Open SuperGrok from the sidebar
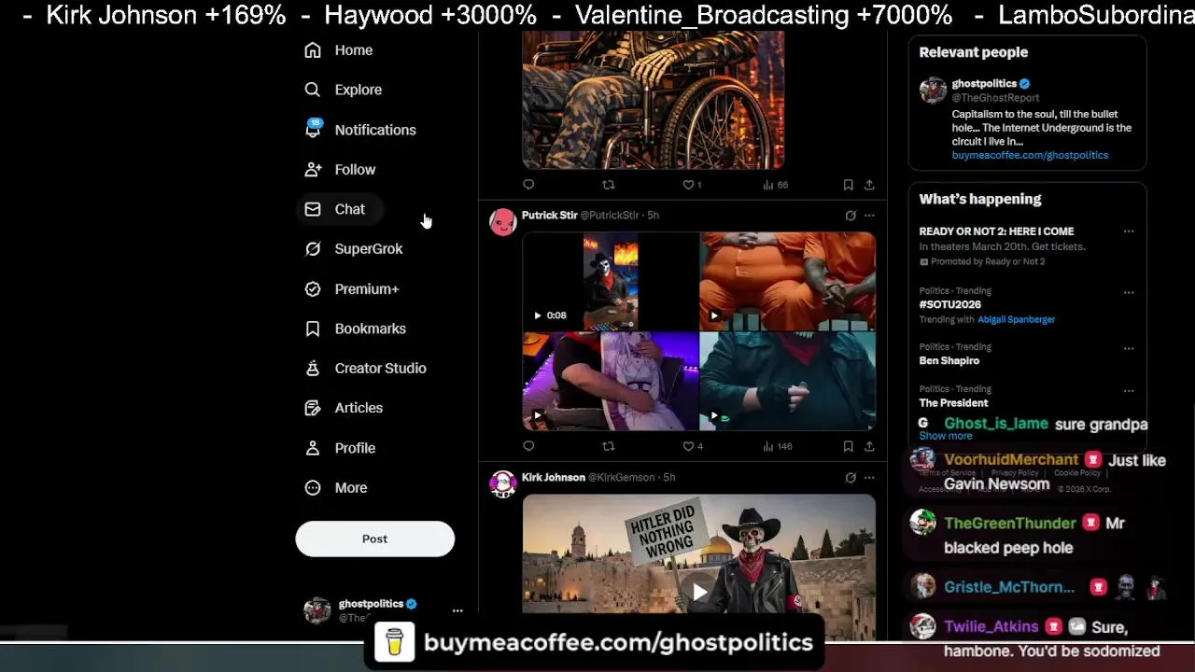1195x672 pixels. [354, 249]
